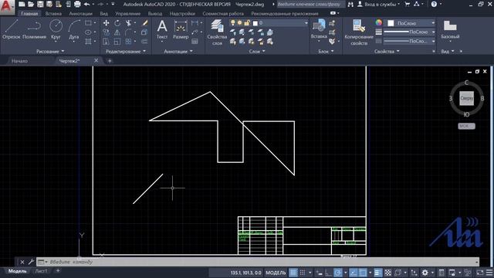Expand the Слои panel
The image size is (494, 278).
tap(257, 52)
